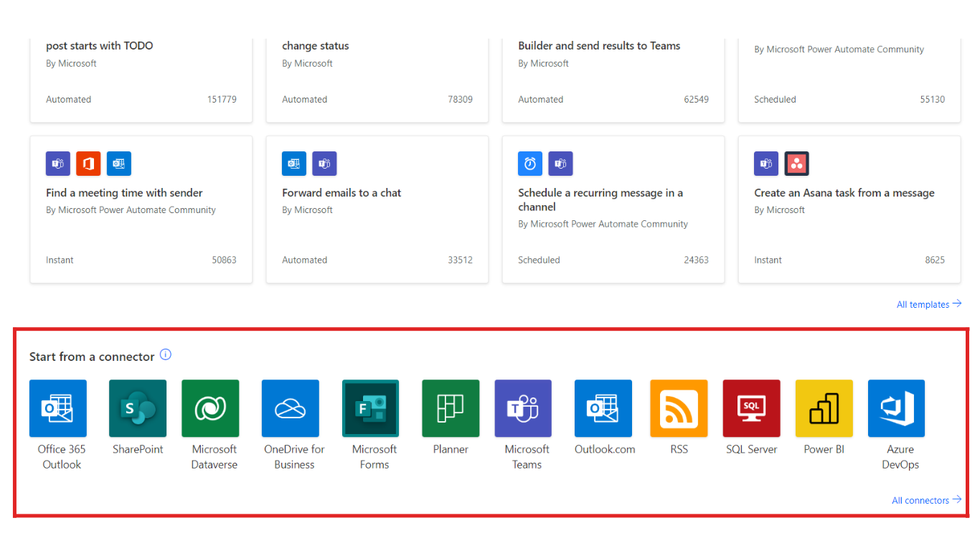The width and height of the screenshot is (980, 551).
Task: Click Outlook icon on Forward emails to a chat card
Action: [x=294, y=164]
